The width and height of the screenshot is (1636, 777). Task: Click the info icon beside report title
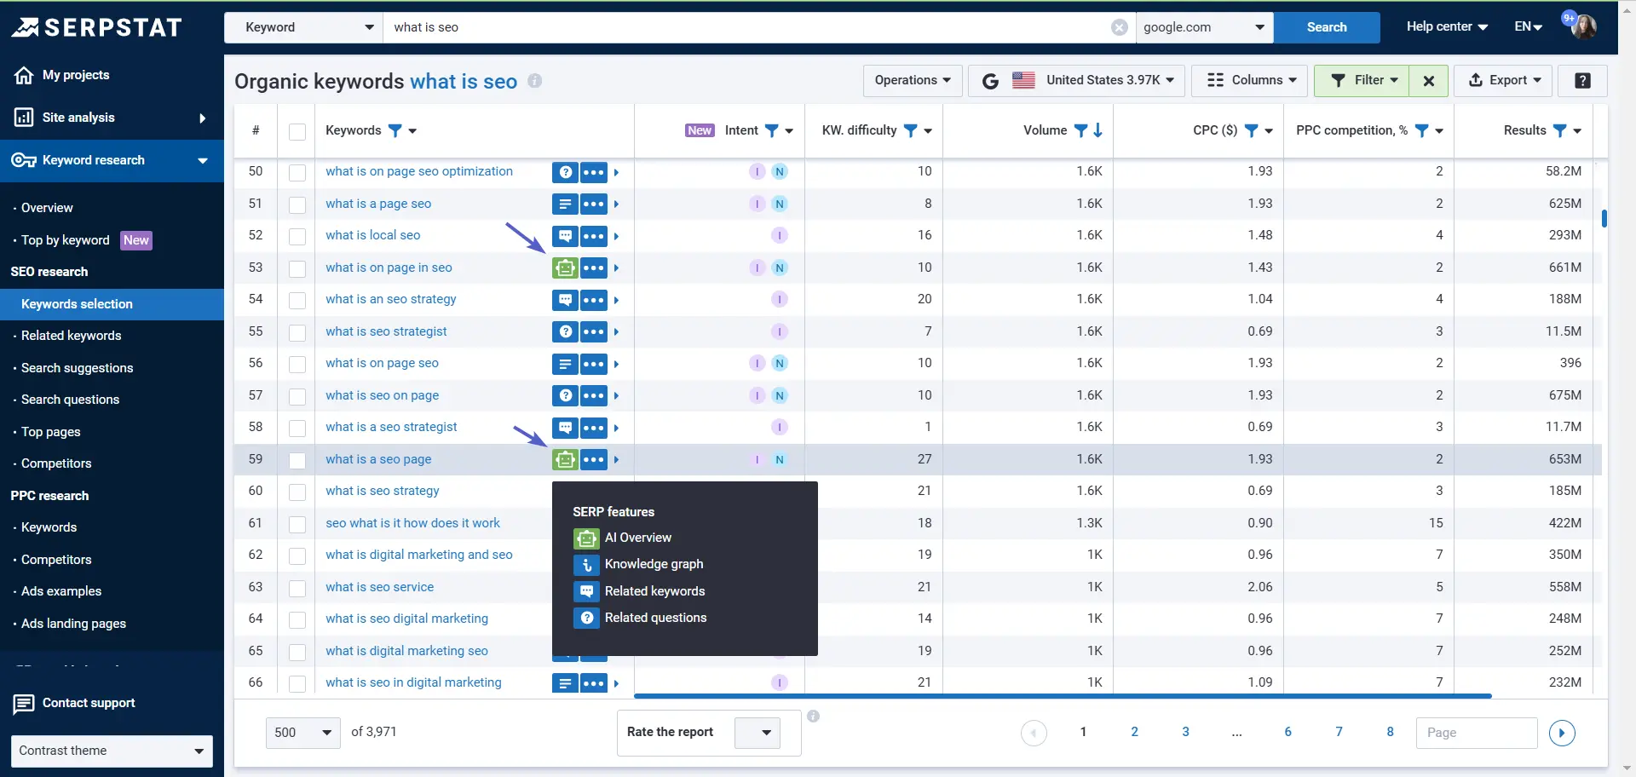534,81
